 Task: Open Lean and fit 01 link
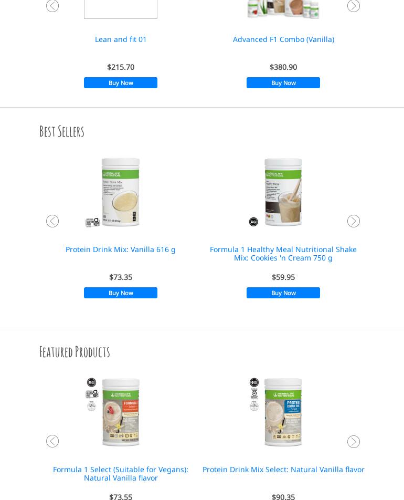[x=121, y=39]
